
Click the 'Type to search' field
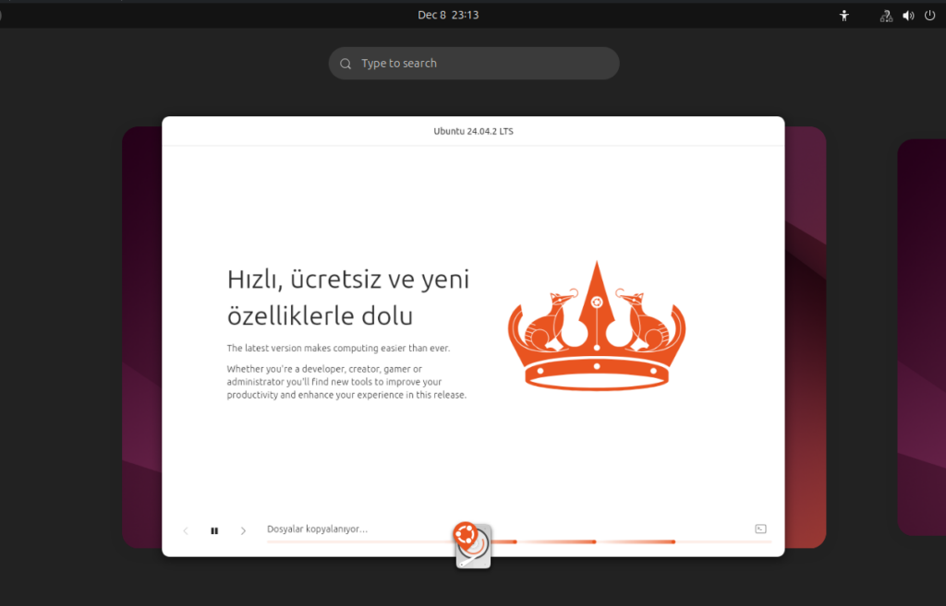[x=480, y=64]
